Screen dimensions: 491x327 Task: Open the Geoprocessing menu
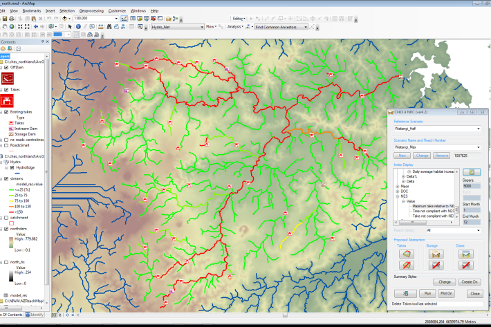tap(92, 11)
